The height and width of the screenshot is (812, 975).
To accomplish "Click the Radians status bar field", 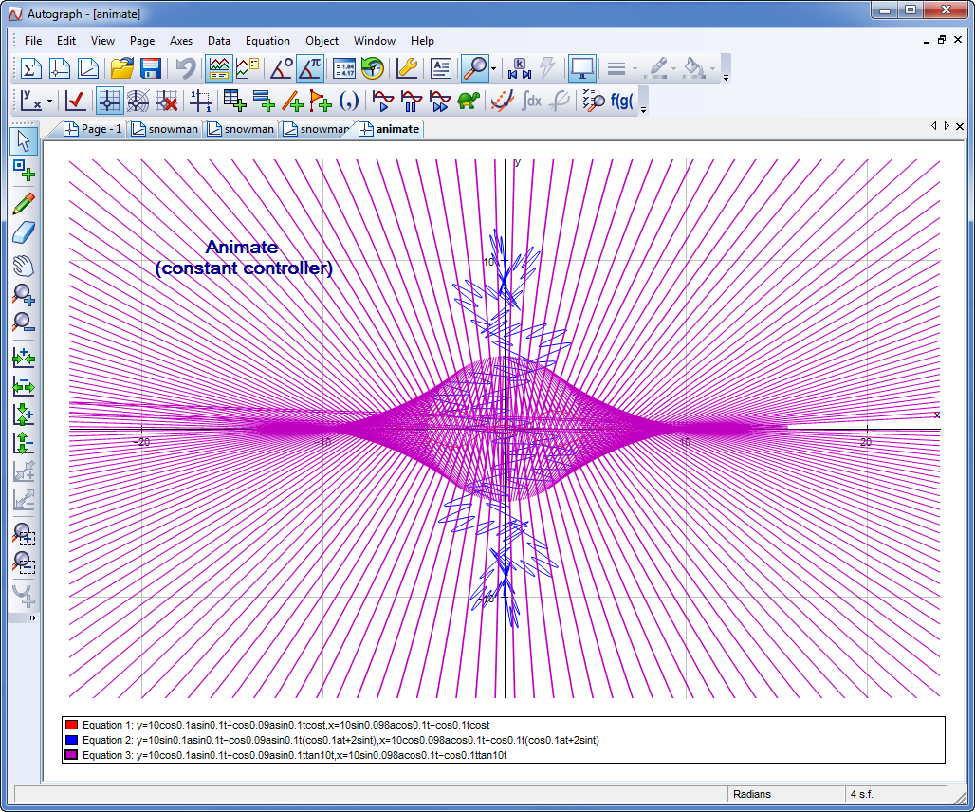I will tap(786, 794).
